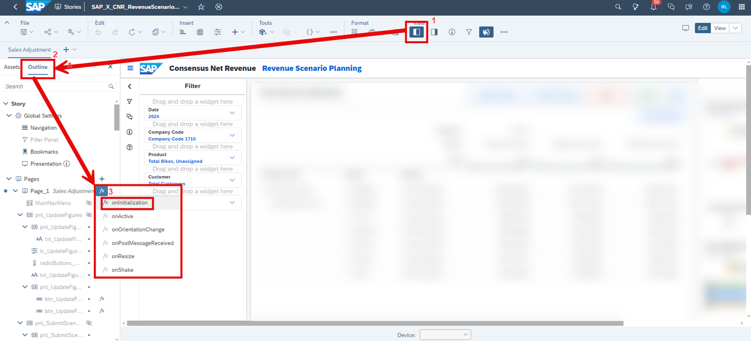Click the Save icon in File group

coord(24,32)
